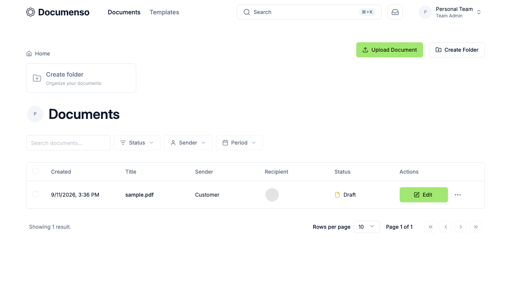
Task: Click the Recipient column header
Action: (277, 172)
